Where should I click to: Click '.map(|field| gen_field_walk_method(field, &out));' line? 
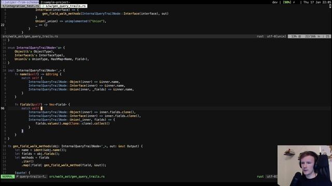coord(64,165)
